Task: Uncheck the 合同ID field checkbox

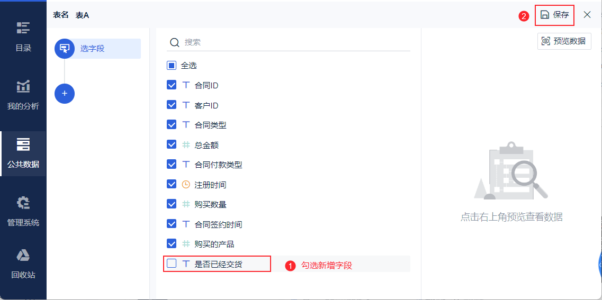Action: [172, 85]
